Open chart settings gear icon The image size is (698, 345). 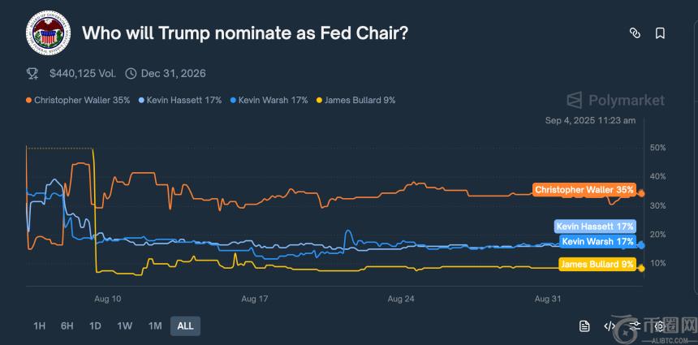tap(659, 326)
